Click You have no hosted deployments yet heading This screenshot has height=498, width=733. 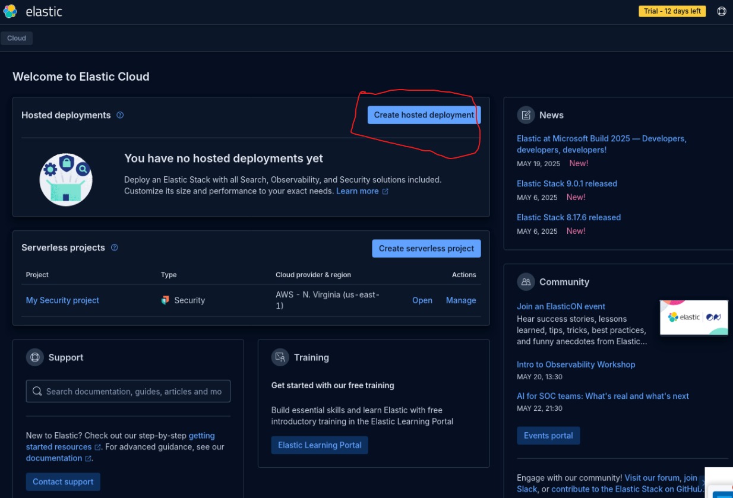223,158
